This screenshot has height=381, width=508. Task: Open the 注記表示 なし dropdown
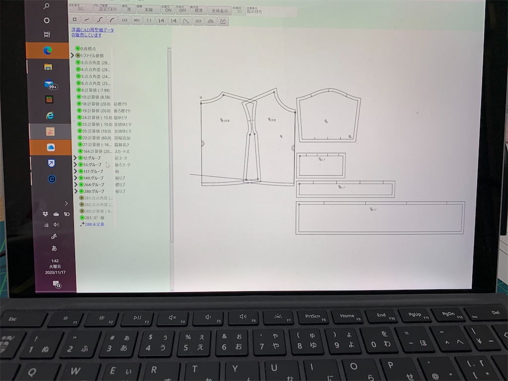[81, 8]
